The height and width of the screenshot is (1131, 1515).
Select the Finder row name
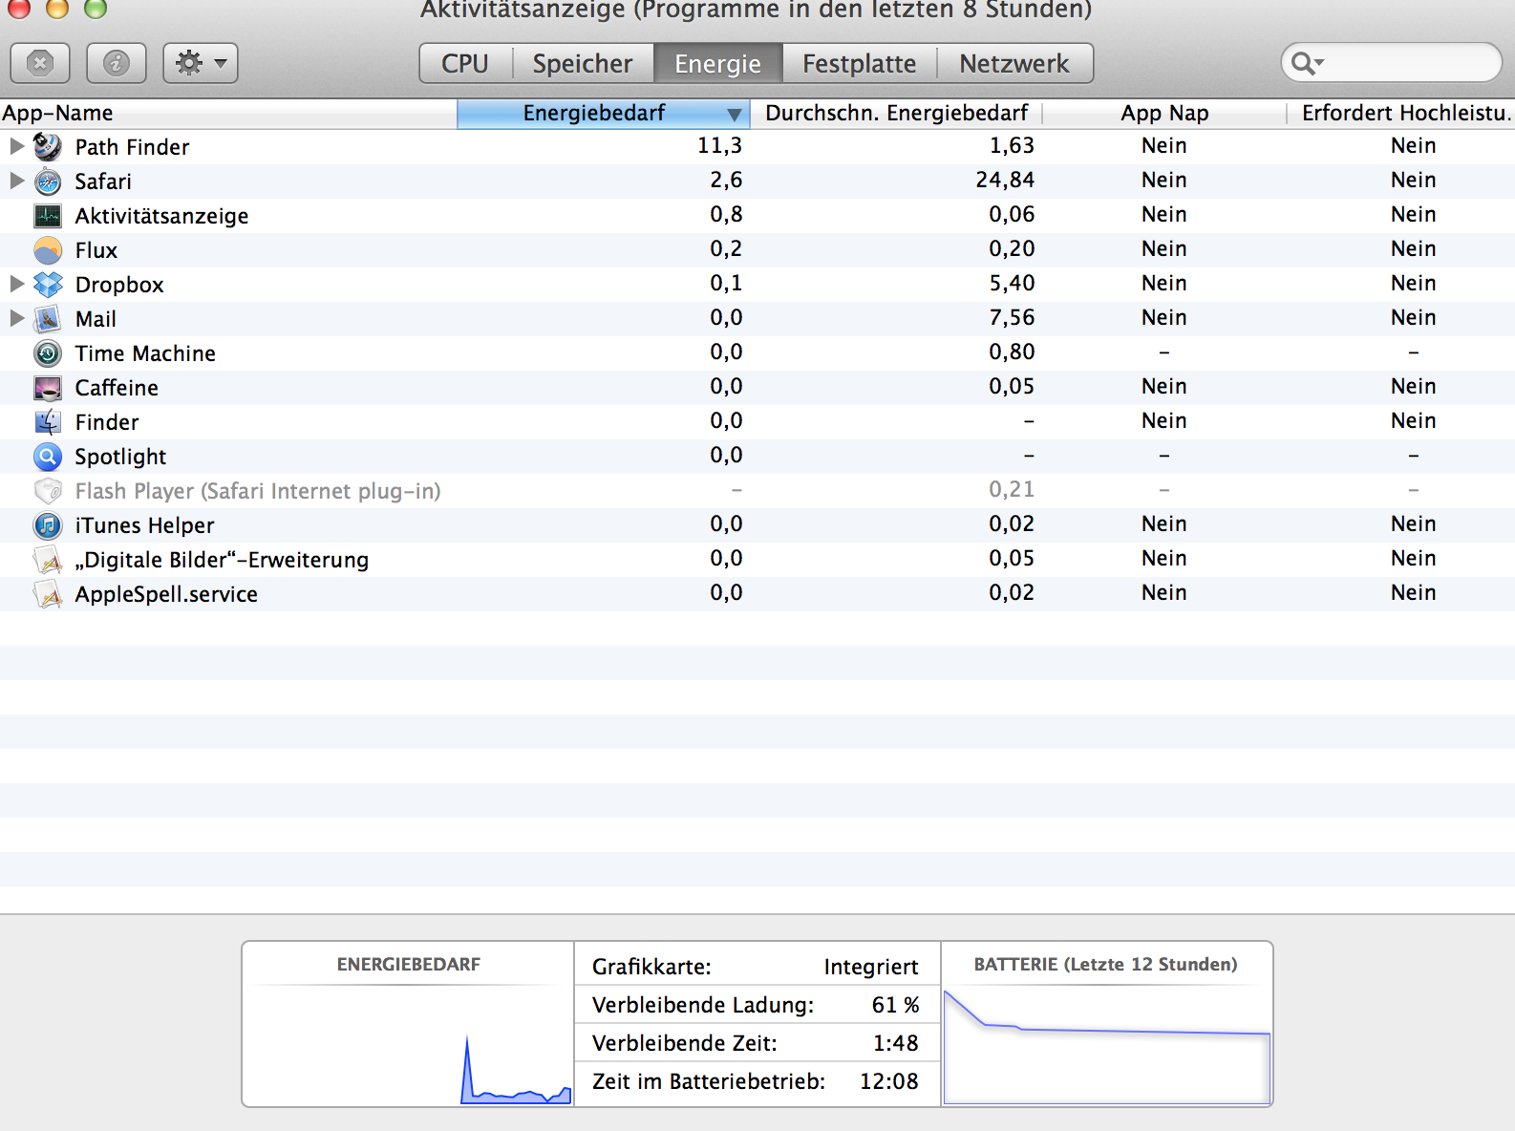click(107, 422)
